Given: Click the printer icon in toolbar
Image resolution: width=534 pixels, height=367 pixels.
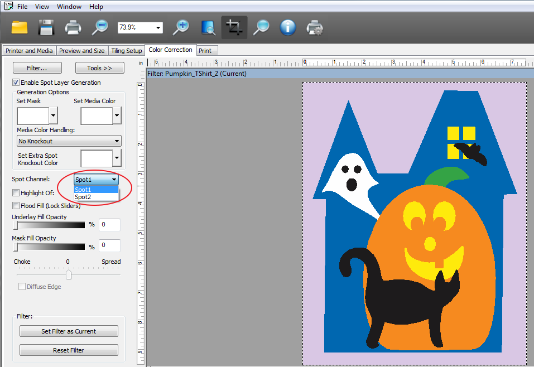Looking at the screenshot, I should tap(73, 27).
